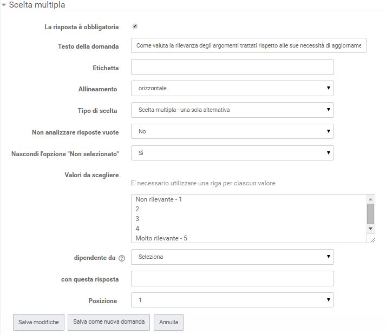Image resolution: width=386 pixels, height=335 pixels.
Task: Click the Annulla button
Action: [168, 322]
